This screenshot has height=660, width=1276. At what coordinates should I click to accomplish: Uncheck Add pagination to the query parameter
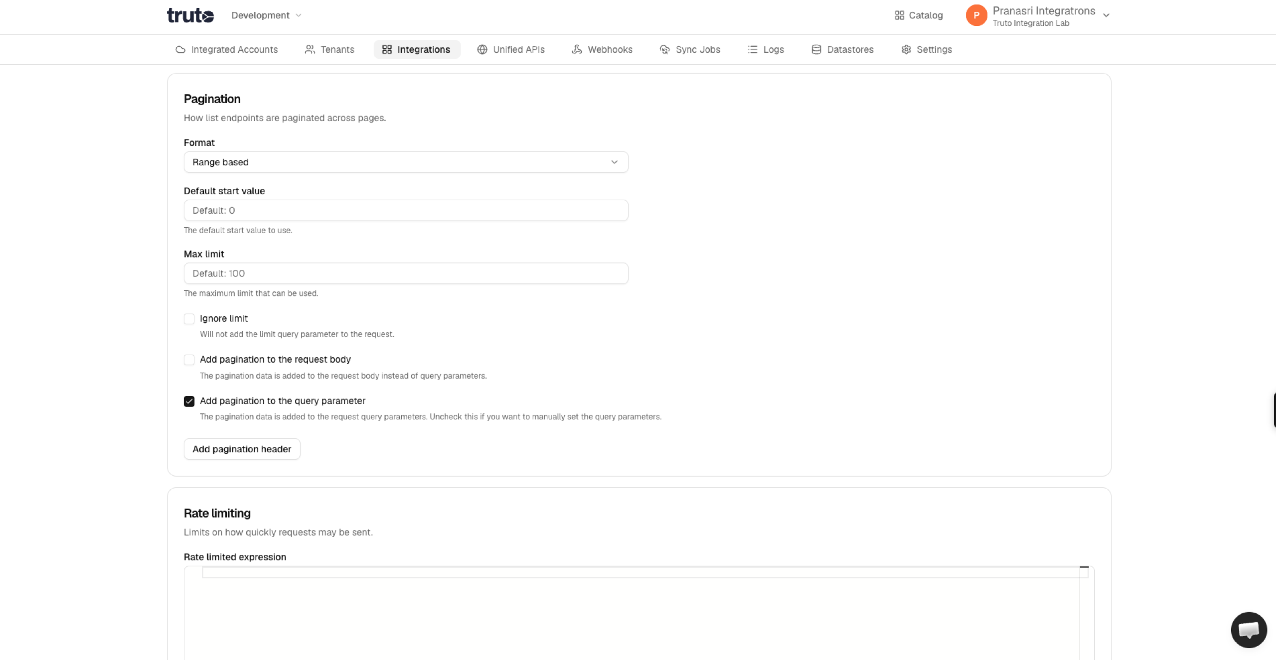point(189,401)
